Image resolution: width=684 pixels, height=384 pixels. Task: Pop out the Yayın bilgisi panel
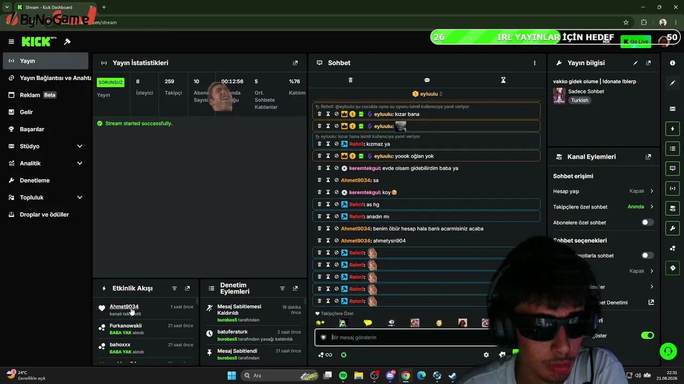click(648, 63)
